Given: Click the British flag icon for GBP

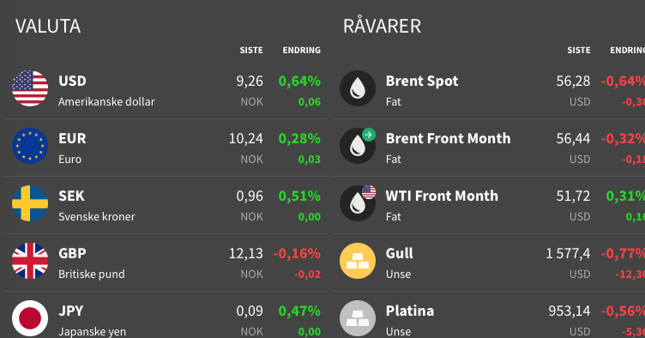Looking at the screenshot, I should pos(30,261).
